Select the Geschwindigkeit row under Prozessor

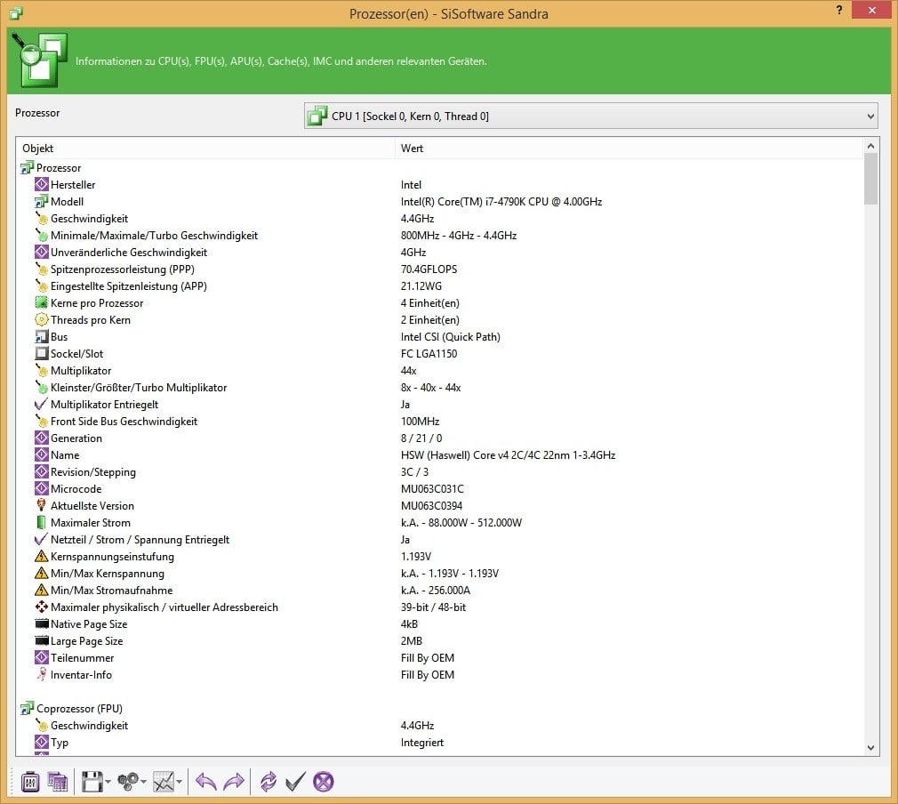(x=439, y=218)
